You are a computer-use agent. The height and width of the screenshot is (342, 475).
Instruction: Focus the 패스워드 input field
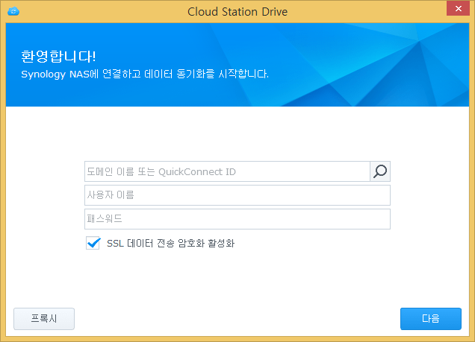point(237,219)
